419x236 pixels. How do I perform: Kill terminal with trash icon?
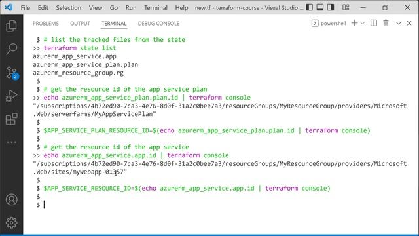click(386, 23)
